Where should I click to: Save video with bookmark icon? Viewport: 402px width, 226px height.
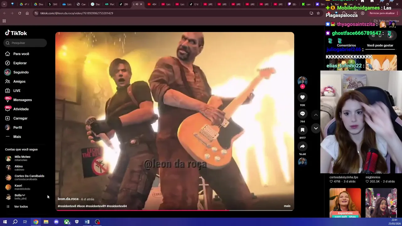click(302, 130)
